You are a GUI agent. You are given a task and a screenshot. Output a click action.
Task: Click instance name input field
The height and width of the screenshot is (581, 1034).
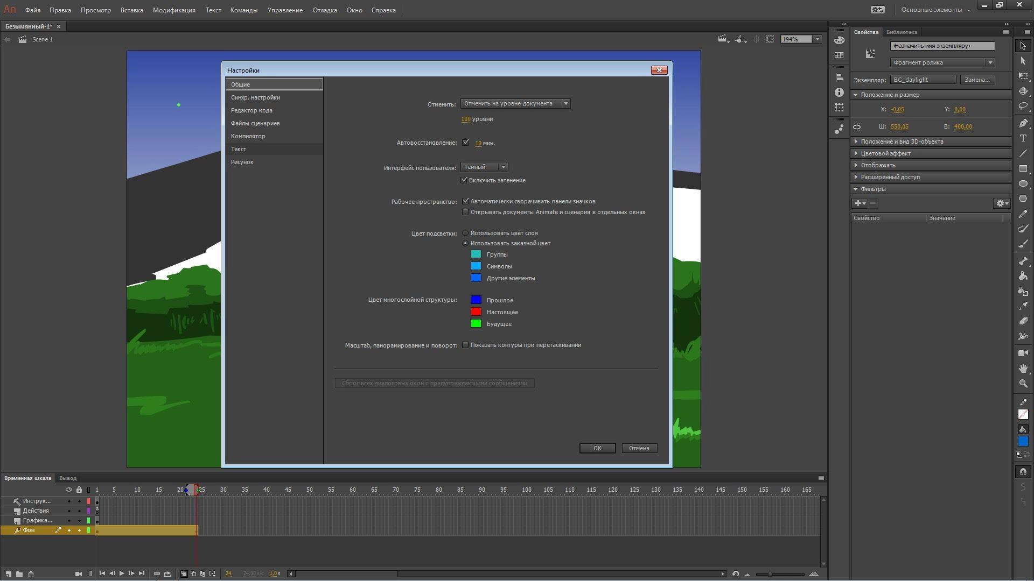tap(942, 46)
